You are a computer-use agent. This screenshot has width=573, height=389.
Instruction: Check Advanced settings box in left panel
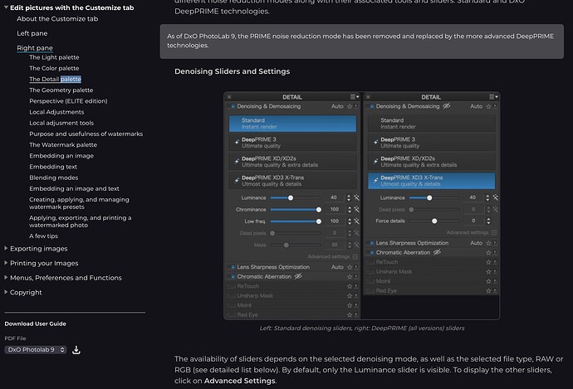click(355, 257)
